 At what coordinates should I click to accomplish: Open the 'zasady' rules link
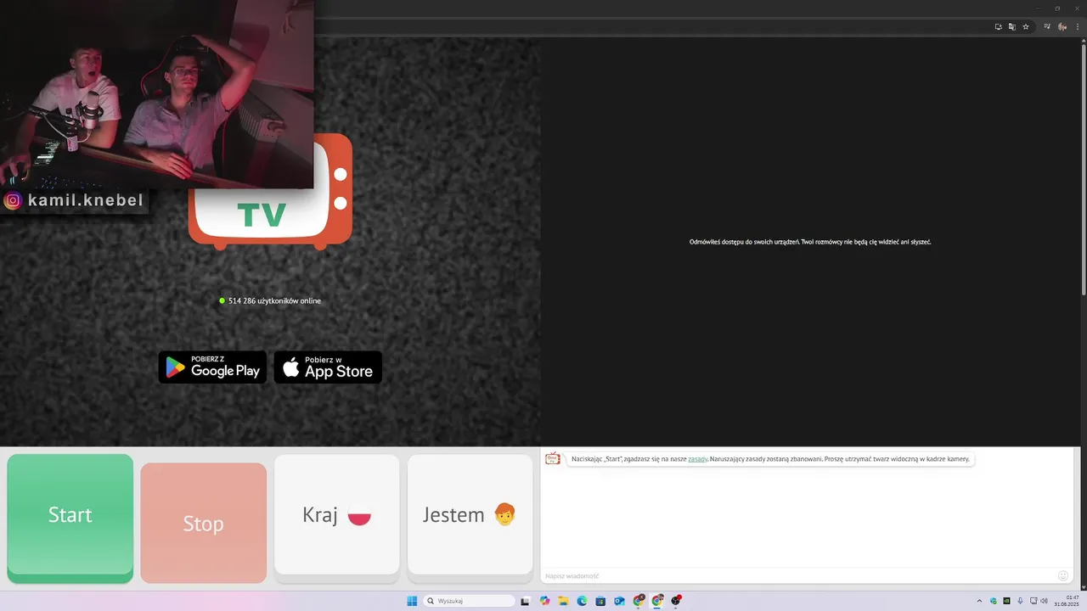click(x=697, y=459)
